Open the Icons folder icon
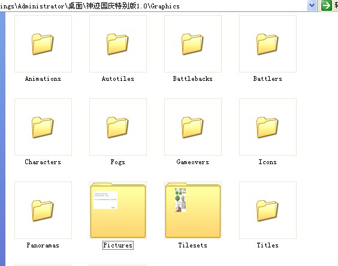The height and width of the screenshot is (266, 338). pos(267,127)
